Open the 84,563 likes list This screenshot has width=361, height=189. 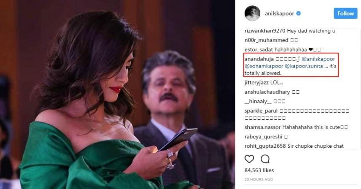pyautogui.click(x=259, y=171)
